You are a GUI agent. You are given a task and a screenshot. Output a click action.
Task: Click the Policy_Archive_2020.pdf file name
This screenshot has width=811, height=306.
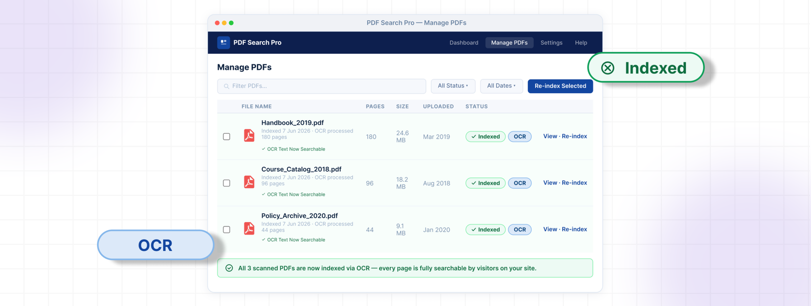pos(300,216)
